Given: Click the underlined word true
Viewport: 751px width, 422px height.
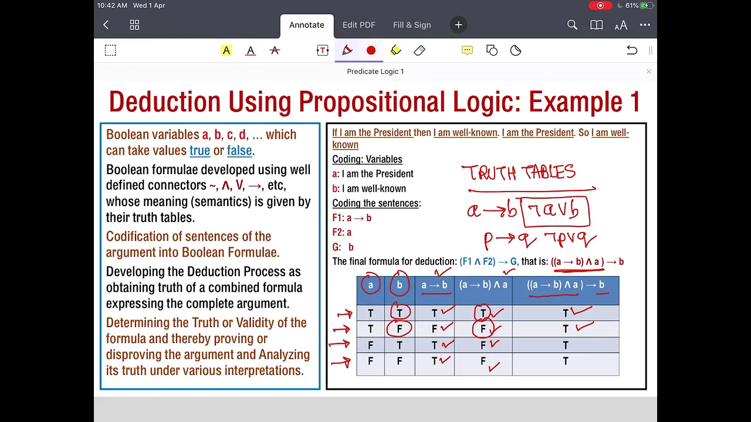Looking at the screenshot, I should tap(199, 151).
